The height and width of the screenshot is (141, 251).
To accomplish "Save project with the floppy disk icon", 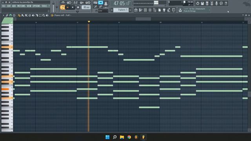I will coord(202,4).
